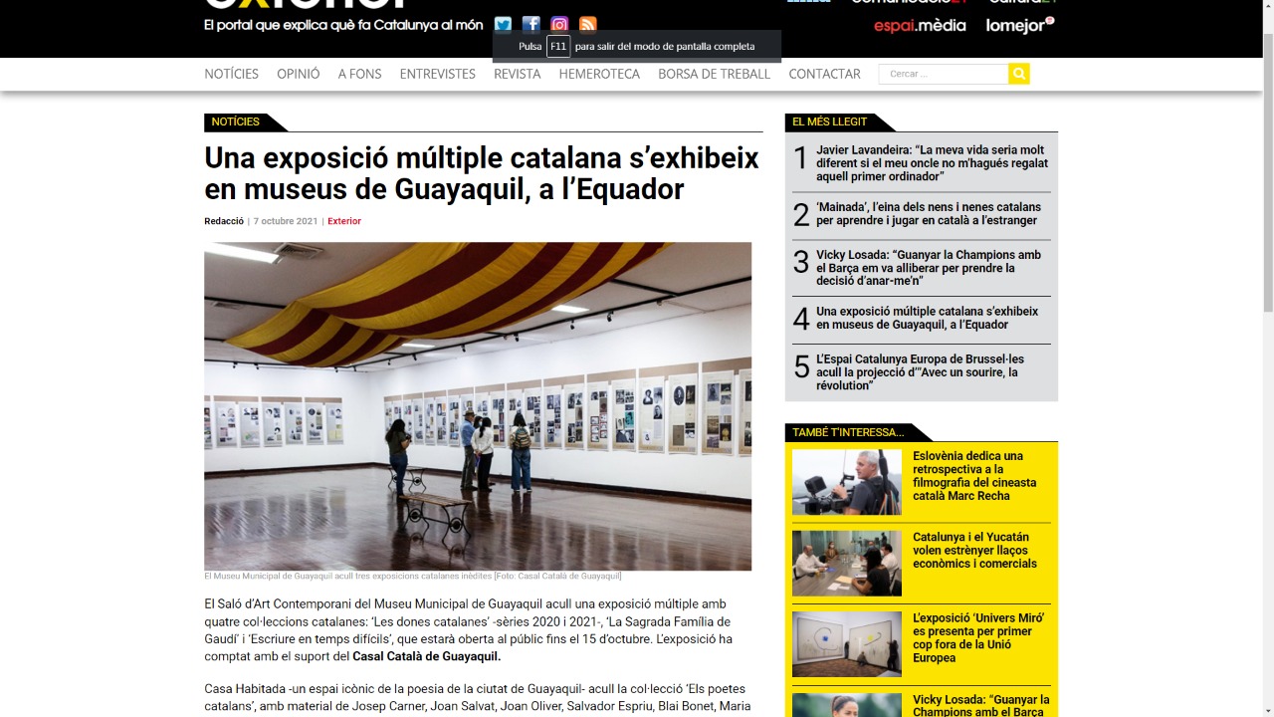Open most-read item 3 Vicky Losada quote
Screen dimensions: 1274x717
pyautogui.click(x=929, y=268)
